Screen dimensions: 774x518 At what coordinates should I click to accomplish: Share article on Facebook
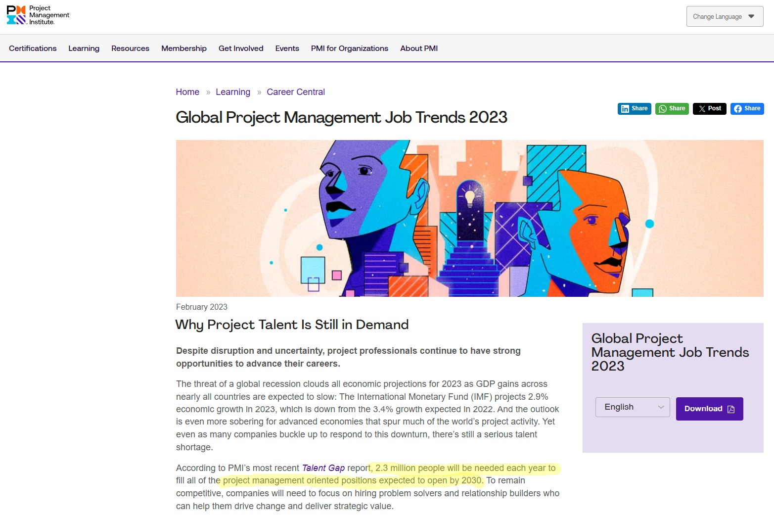(747, 109)
